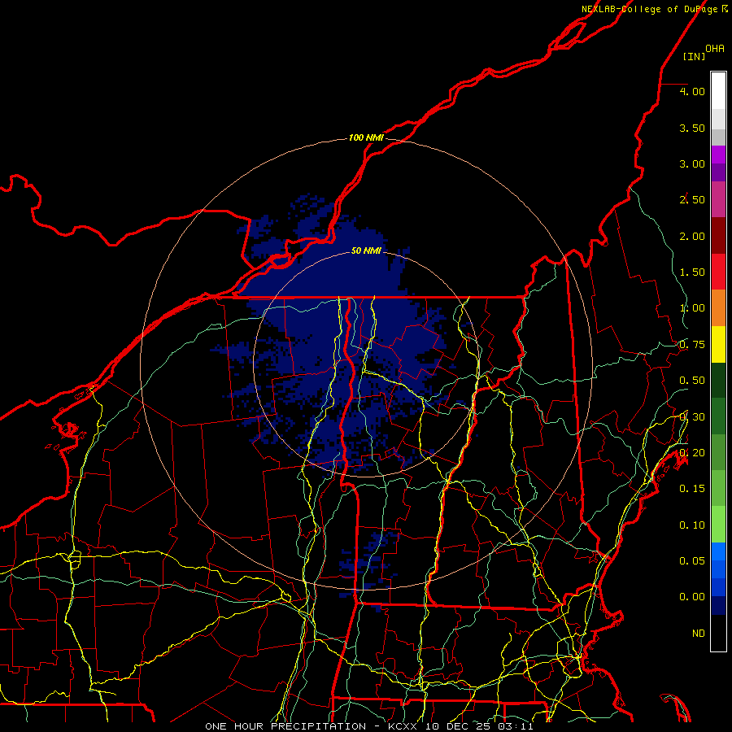732x732 pixels.
Task: Click the 50 NMI range ring label
Action: (366, 251)
